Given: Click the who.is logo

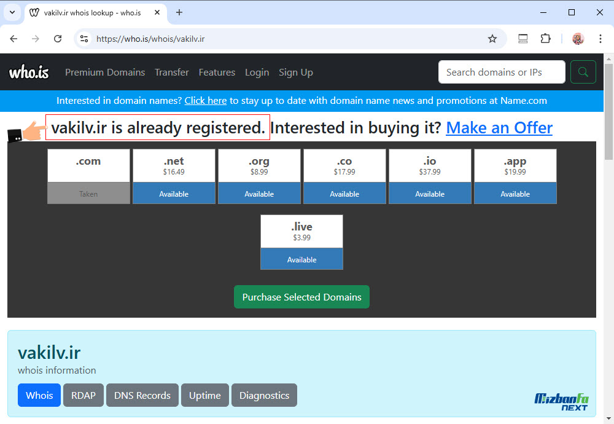Looking at the screenshot, I should [x=29, y=72].
